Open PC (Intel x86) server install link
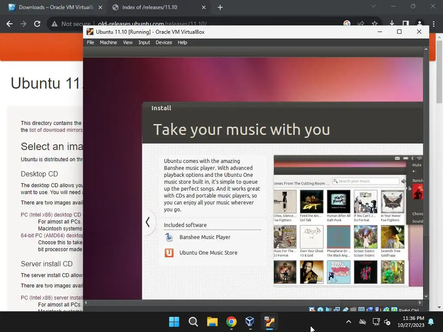This screenshot has width=443, height=332. pyautogui.click(x=52, y=297)
